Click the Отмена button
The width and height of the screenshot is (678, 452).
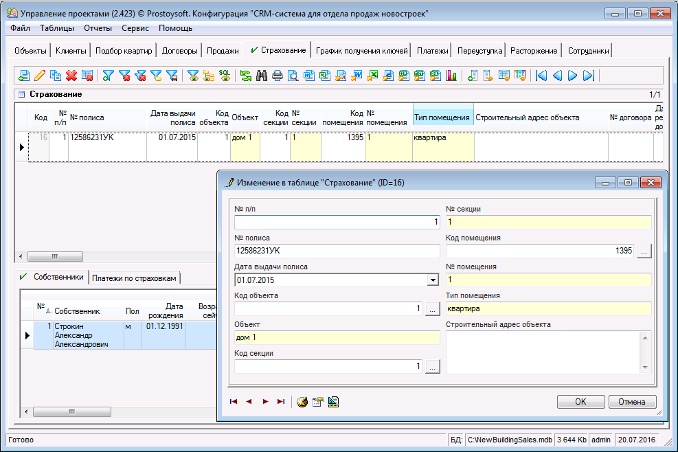631,402
